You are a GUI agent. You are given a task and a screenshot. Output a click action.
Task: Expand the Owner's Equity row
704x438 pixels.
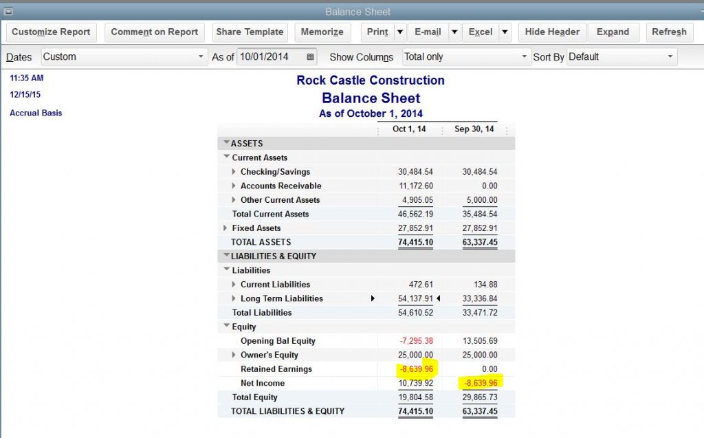point(234,355)
